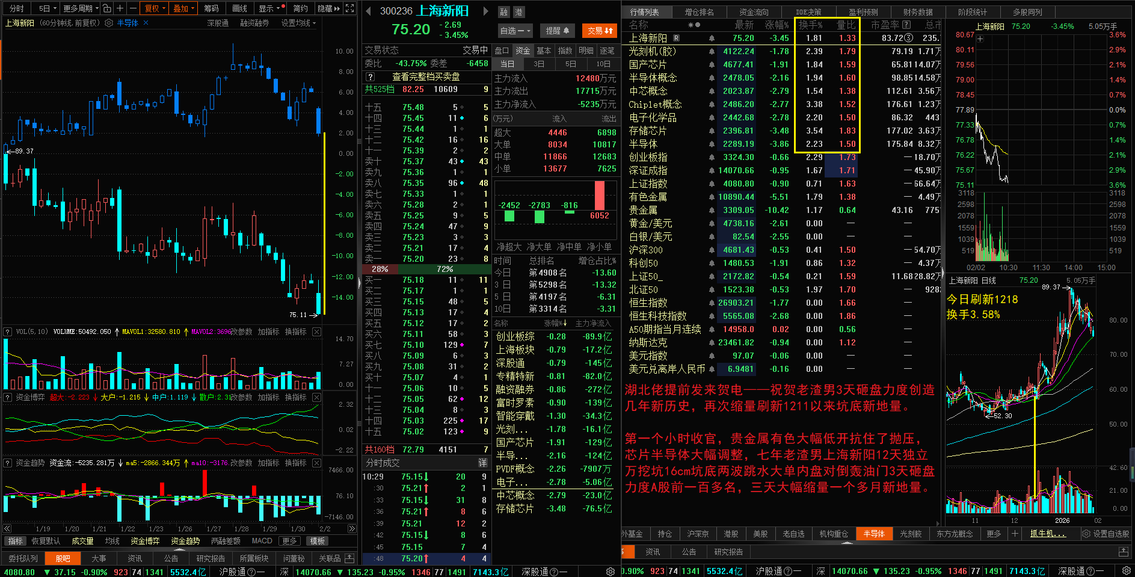Expand the 更多 watchlist tabs

[x=994, y=534]
